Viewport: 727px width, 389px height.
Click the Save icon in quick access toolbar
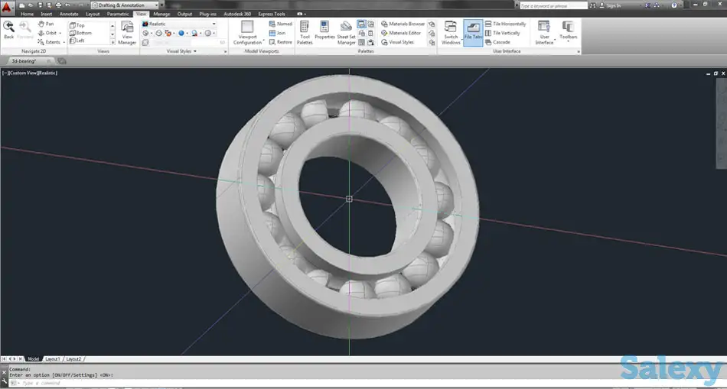pos(41,5)
